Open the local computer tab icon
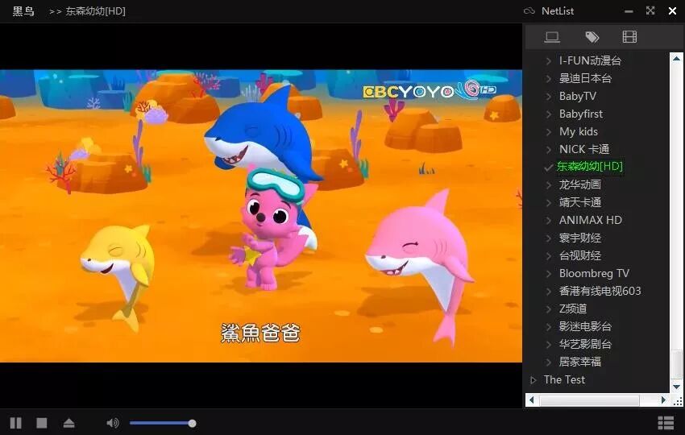 [552, 37]
